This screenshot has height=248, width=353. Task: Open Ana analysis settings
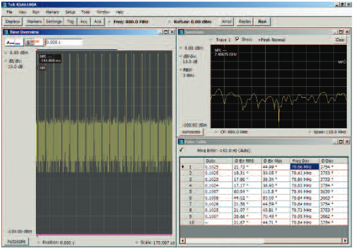coord(97,21)
